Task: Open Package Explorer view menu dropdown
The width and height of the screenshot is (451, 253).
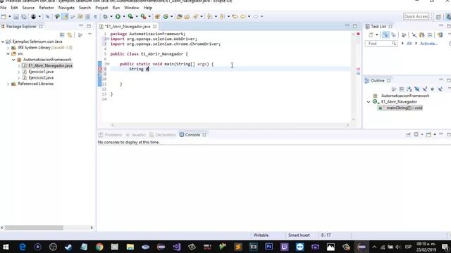Action: pos(89,34)
